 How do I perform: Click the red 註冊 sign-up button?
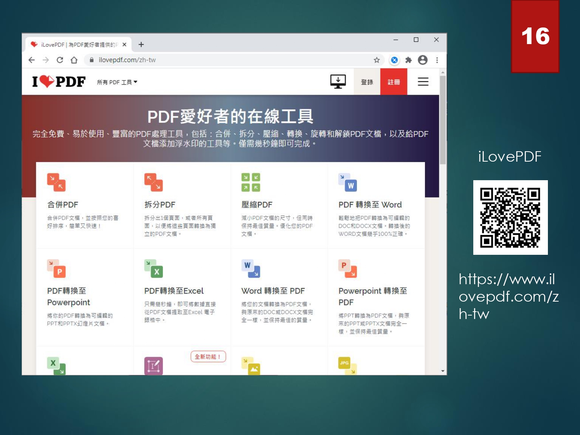(394, 82)
